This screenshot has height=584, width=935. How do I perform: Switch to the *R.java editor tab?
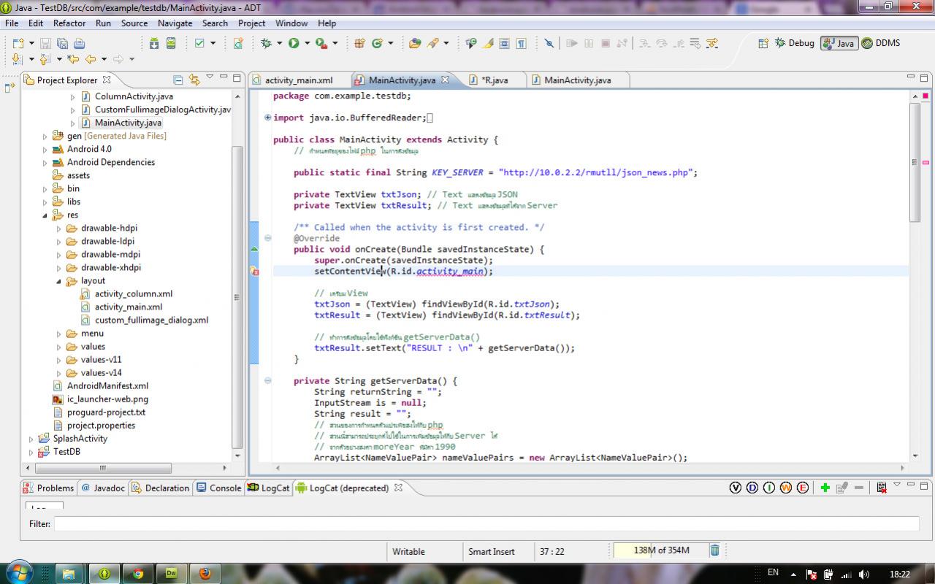tap(494, 80)
